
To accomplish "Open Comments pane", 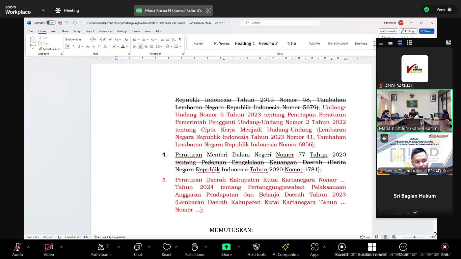I will pyautogui.click(x=388, y=31).
